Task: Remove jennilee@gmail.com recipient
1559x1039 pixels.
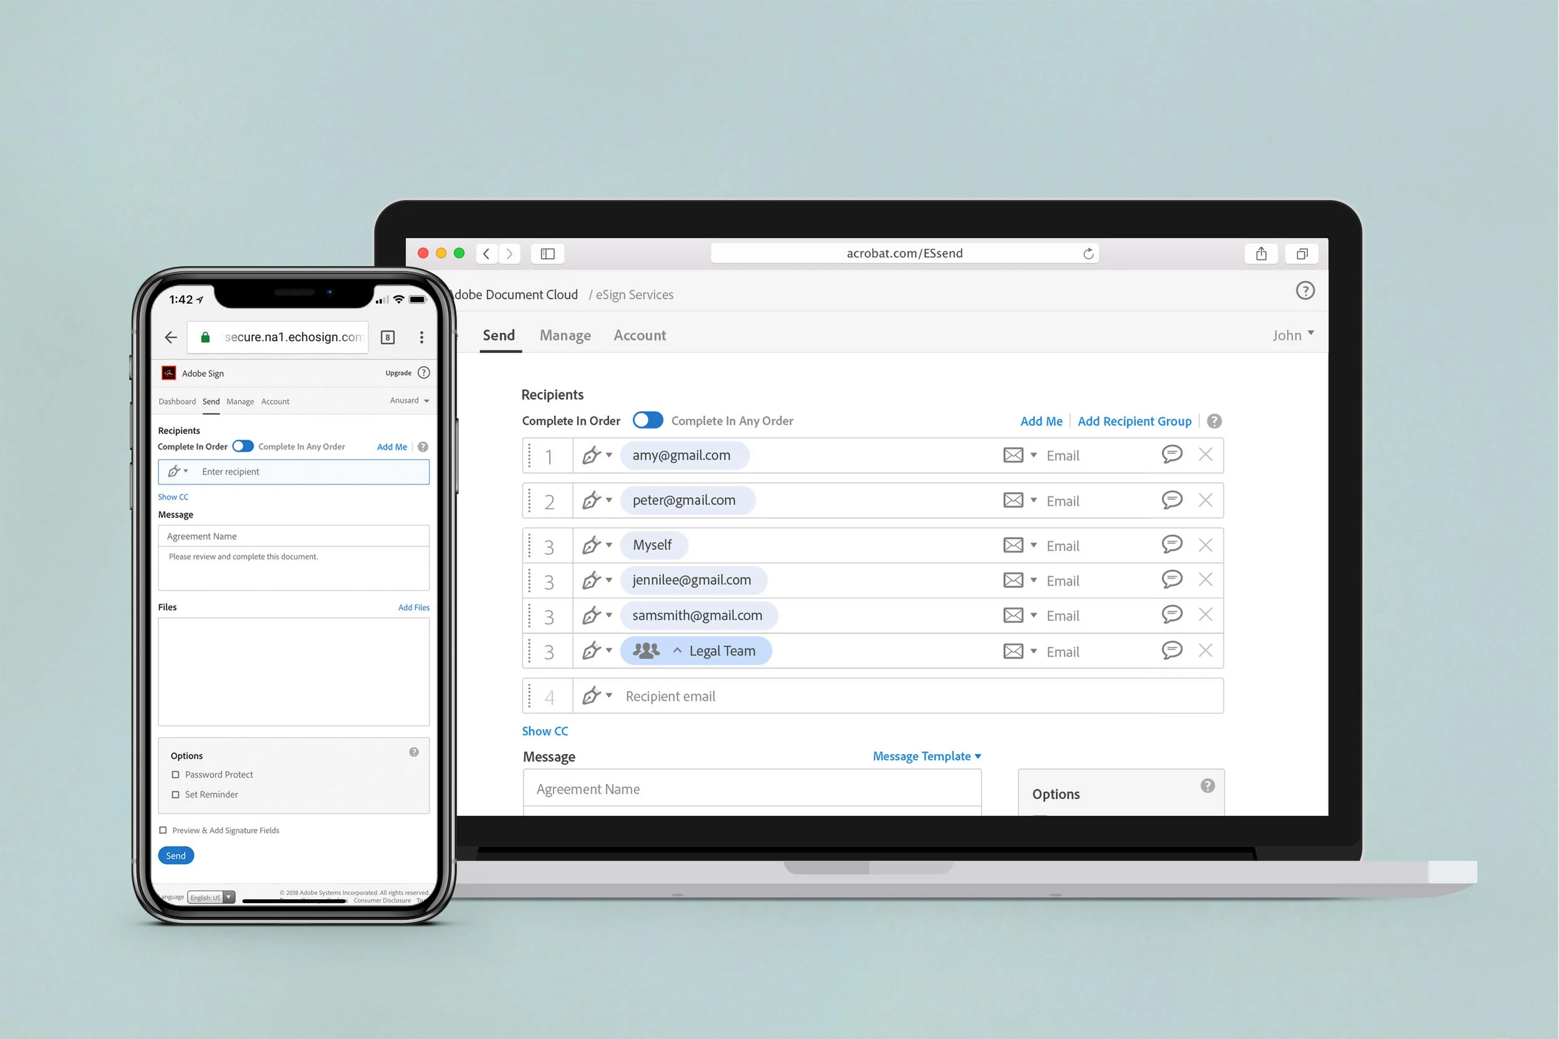Action: point(1205,580)
